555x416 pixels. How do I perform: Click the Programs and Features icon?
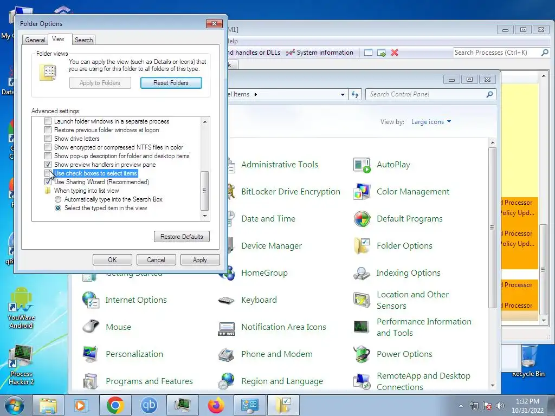[91, 381]
